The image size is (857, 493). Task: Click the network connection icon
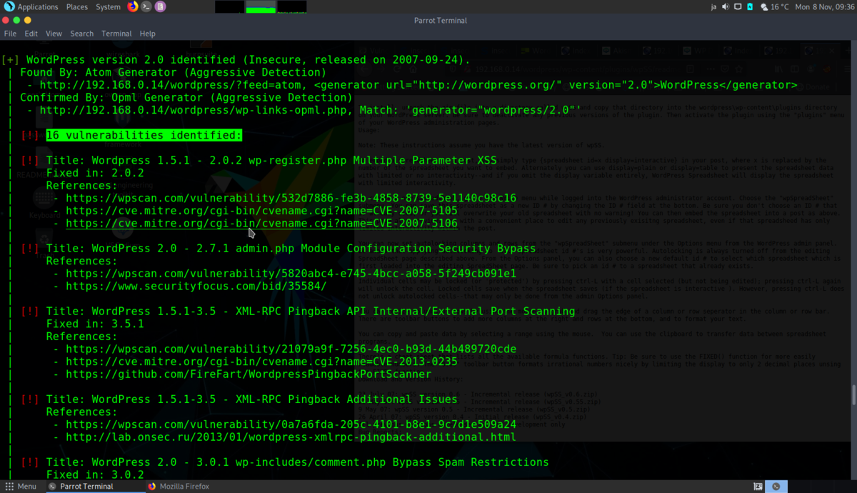[x=738, y=6]
